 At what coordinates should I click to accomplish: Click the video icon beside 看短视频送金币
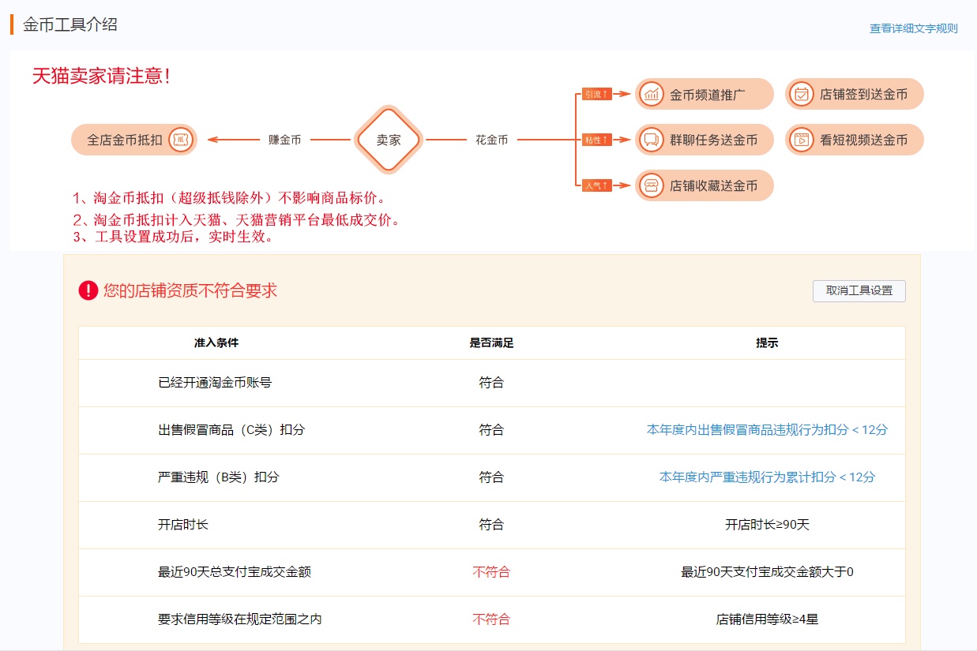(802, 140)
